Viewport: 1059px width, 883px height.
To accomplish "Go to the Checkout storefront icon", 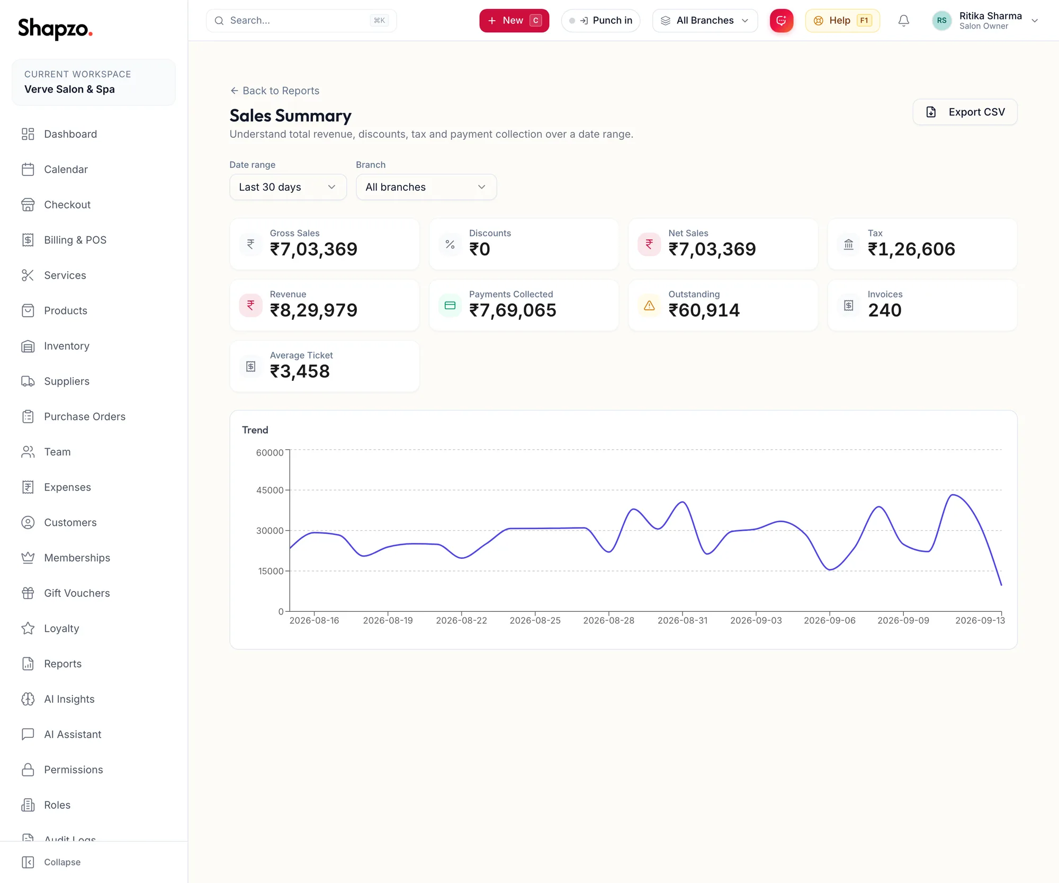I will click(28, 204).
